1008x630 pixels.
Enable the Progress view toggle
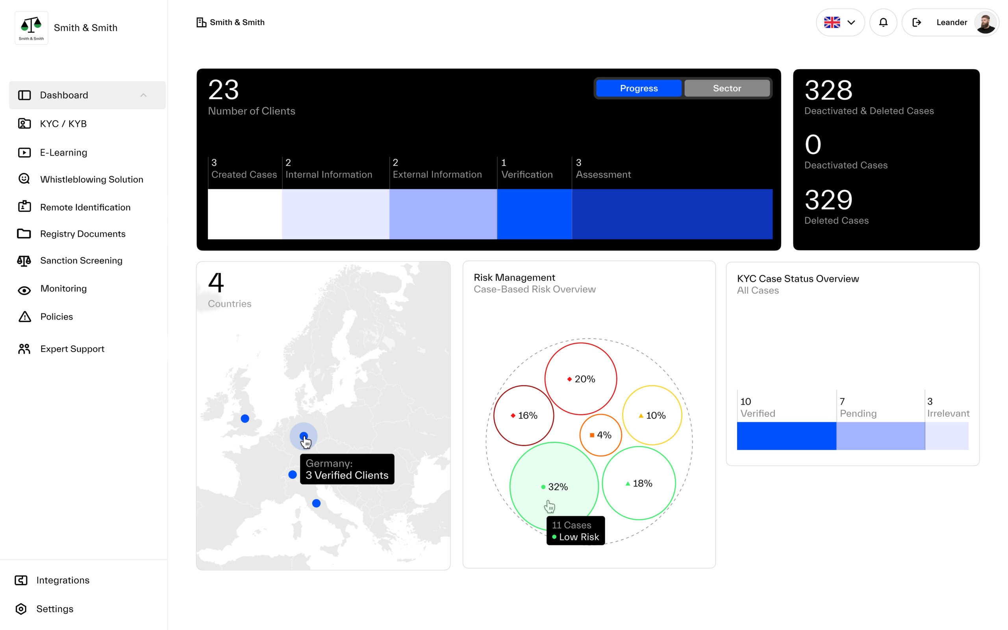tap(639, 88)
